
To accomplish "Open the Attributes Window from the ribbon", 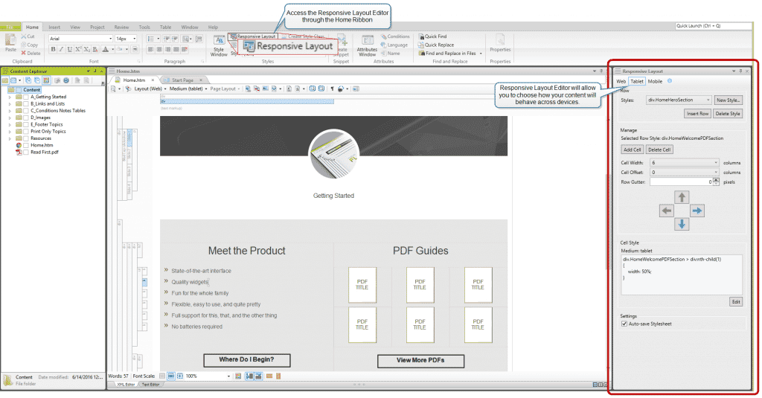I will [367, 45].
